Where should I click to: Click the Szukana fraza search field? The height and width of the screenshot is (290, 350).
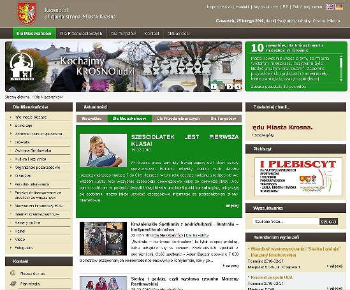[x=286, y=222]
